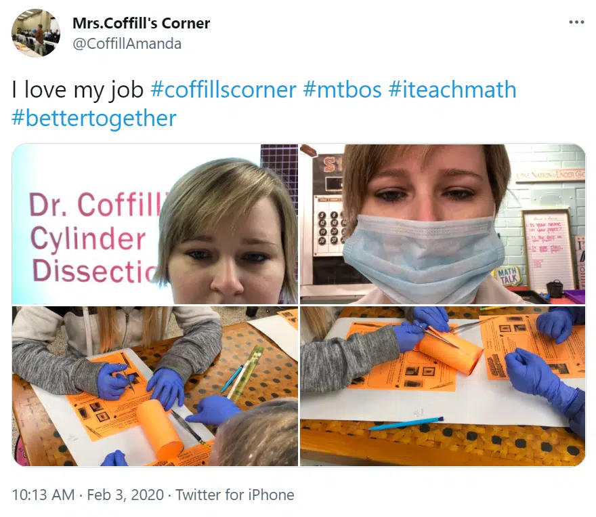Click the 'I love my job' tweet text
The image size is (596, 517).
point(77,89)
